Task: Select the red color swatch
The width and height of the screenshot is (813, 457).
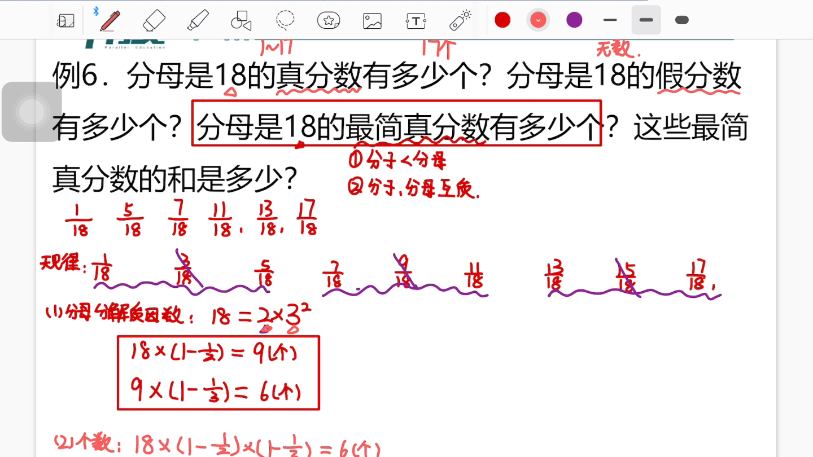Action: point(502,20)
